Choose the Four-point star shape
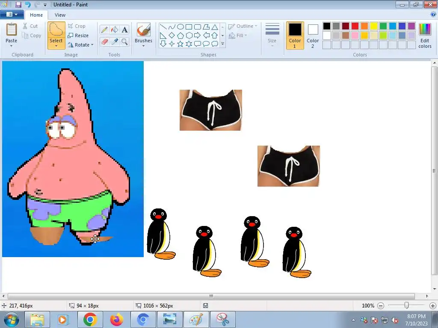This screenshot has width=438, height=328. pos(172,44)
